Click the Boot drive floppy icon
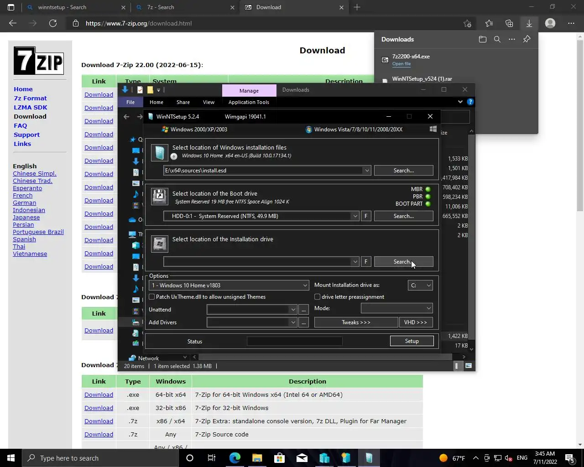Image resolution: width=584 pixels, height=467 pixels. pos(159,197)
